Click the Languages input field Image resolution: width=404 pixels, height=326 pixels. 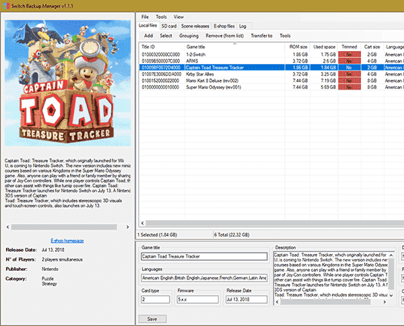204,278
